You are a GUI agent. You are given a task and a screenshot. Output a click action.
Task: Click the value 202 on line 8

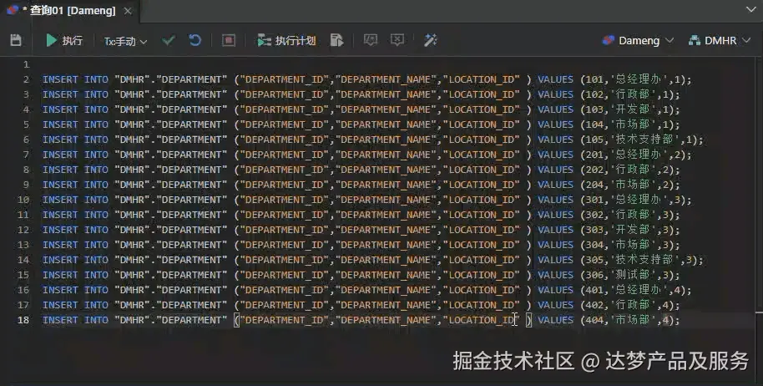pyautogui.click(x=594, y=170)
